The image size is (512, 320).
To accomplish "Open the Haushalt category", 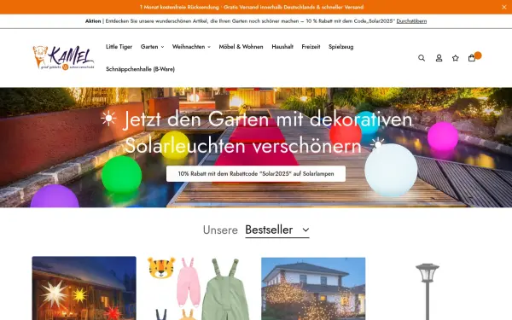I will click(x=282, y=47).
